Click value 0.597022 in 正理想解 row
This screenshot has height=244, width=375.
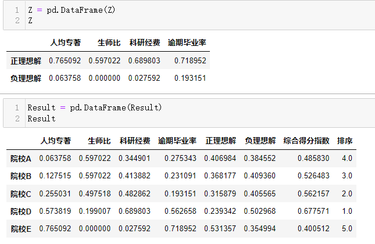click(105, 60)
